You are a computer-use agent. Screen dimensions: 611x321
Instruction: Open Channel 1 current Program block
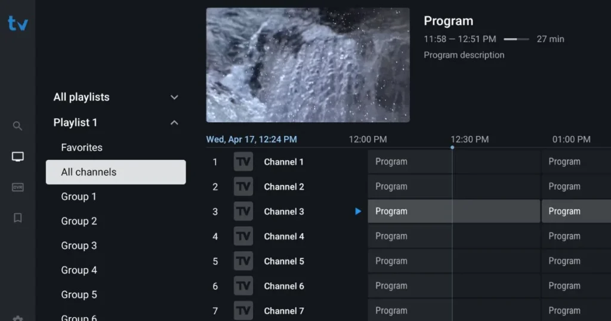454,162
